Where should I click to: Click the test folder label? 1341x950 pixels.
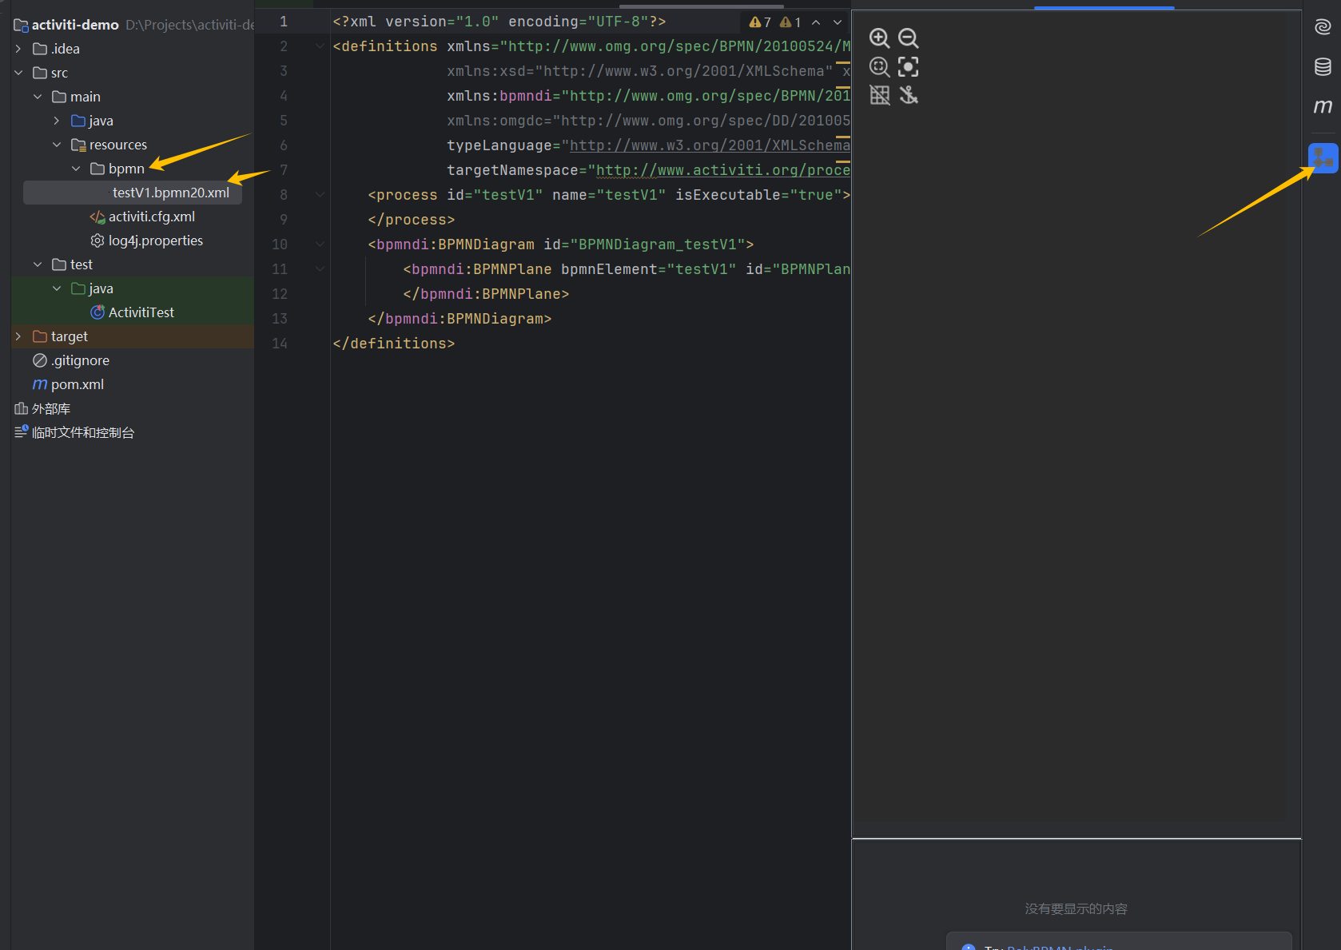82,264
